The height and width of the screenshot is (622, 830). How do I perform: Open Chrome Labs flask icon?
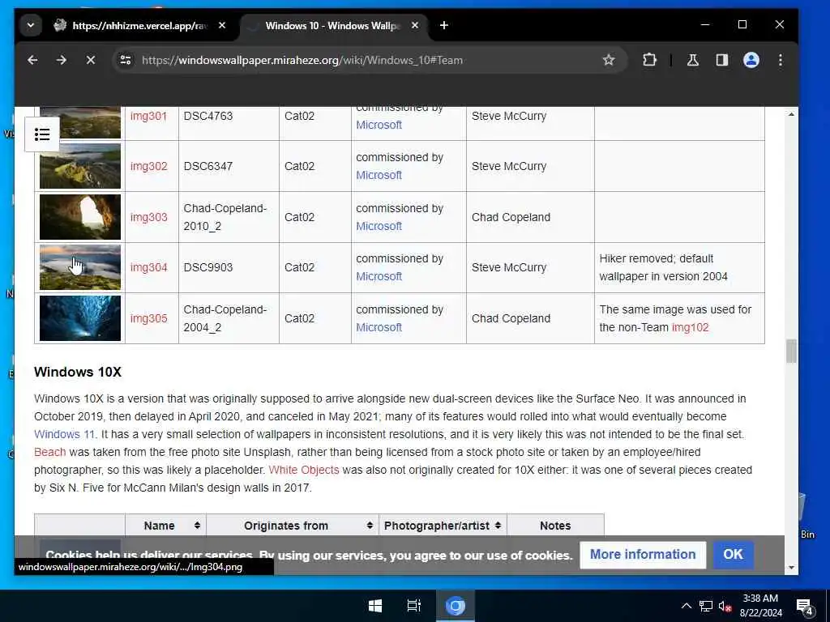coord(692,60)
